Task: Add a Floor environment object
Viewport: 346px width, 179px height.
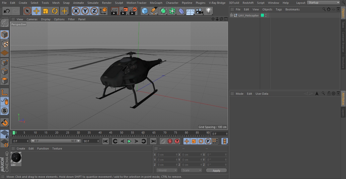Action: click(190, 11)
